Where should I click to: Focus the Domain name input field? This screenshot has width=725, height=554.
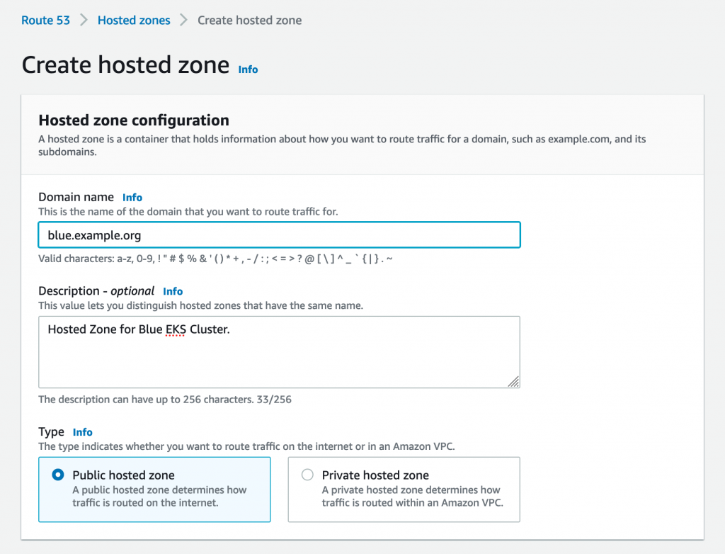(x=279, y=235)
